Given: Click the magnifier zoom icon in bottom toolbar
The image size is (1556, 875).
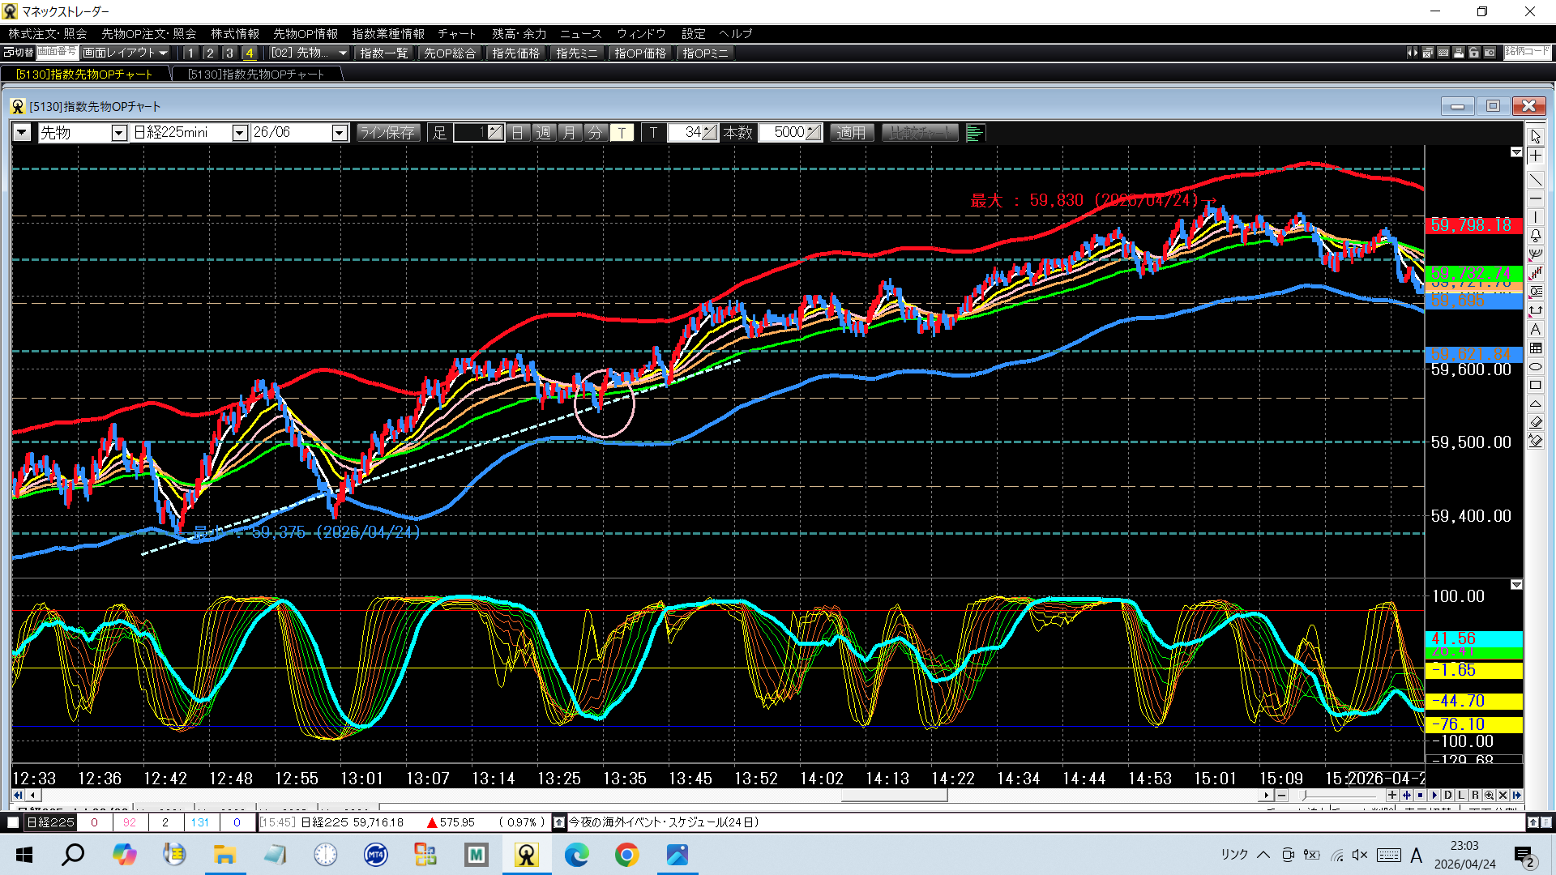Looking at the screenshot, I should point(1489,795).
